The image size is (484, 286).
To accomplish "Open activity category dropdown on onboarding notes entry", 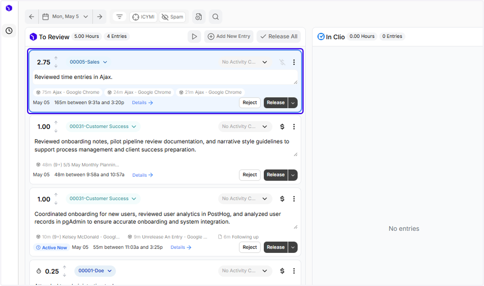I will click(245, 127).
